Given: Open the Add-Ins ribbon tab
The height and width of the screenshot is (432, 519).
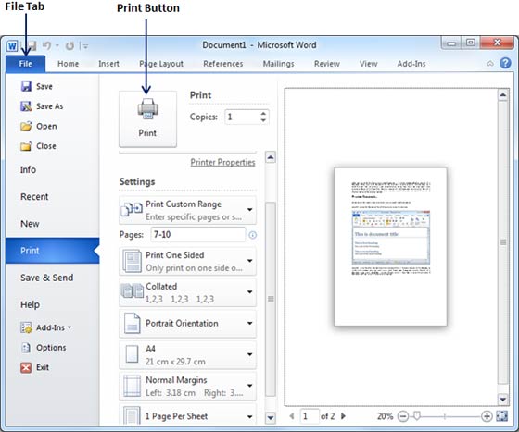Looking at the screenshot, I should [411, 64].
